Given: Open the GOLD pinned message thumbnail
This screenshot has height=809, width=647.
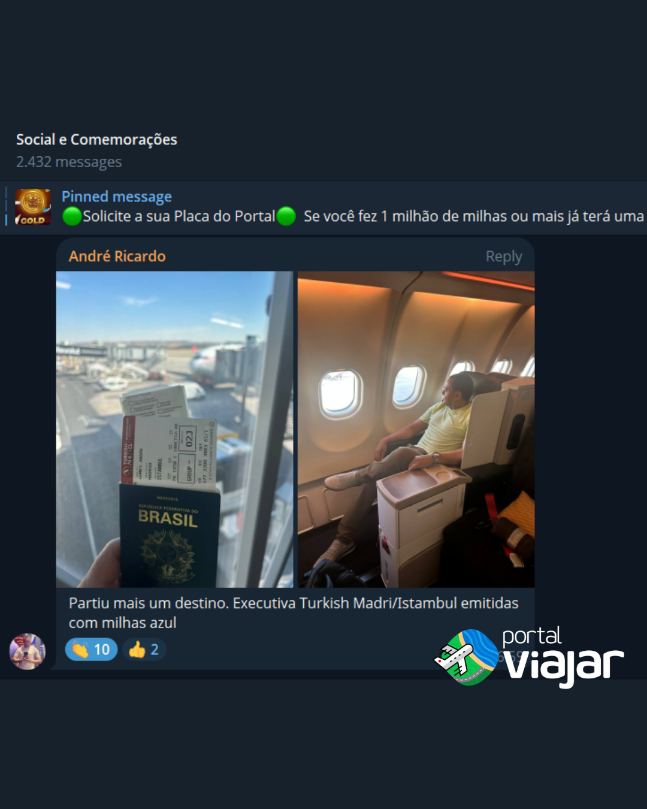Looking at the screenshot, I should (x=33, y=207).
